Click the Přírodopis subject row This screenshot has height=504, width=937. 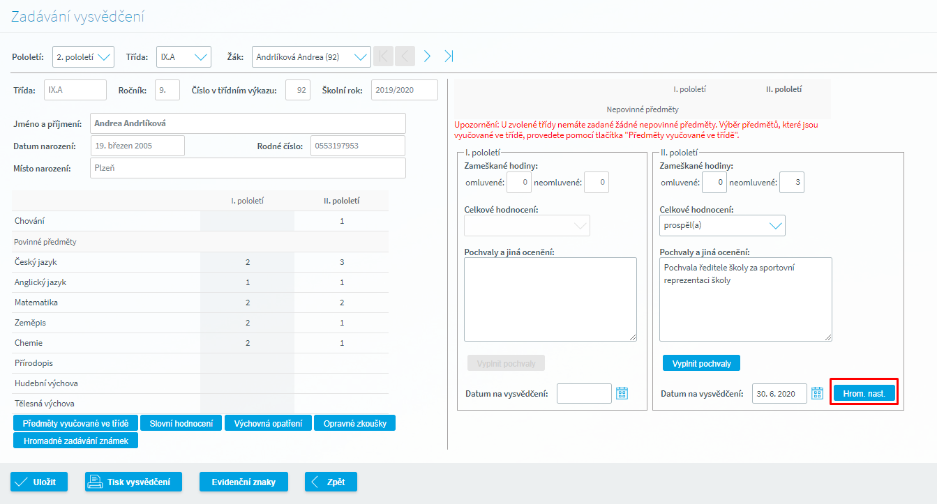[x=200, y=363]
